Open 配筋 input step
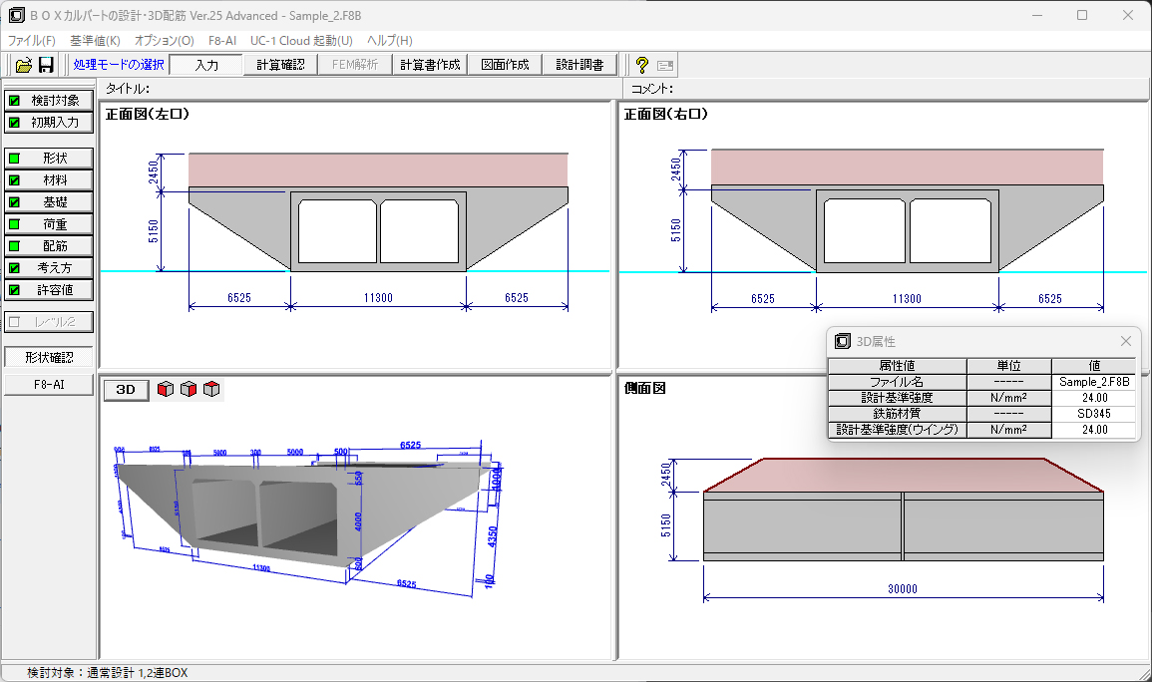The width and height of the screenshot is (1152, 682). coord(49,246)
